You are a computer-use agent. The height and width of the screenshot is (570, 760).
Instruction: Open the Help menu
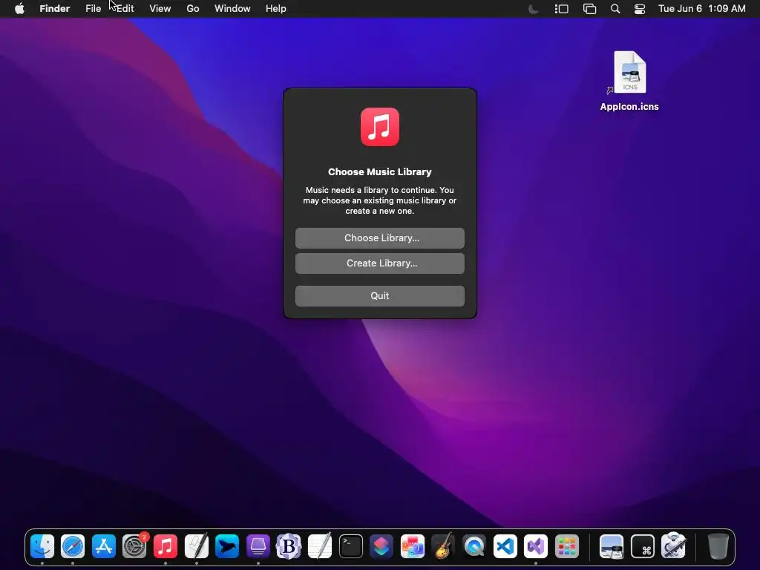click(x=276, y=9)
